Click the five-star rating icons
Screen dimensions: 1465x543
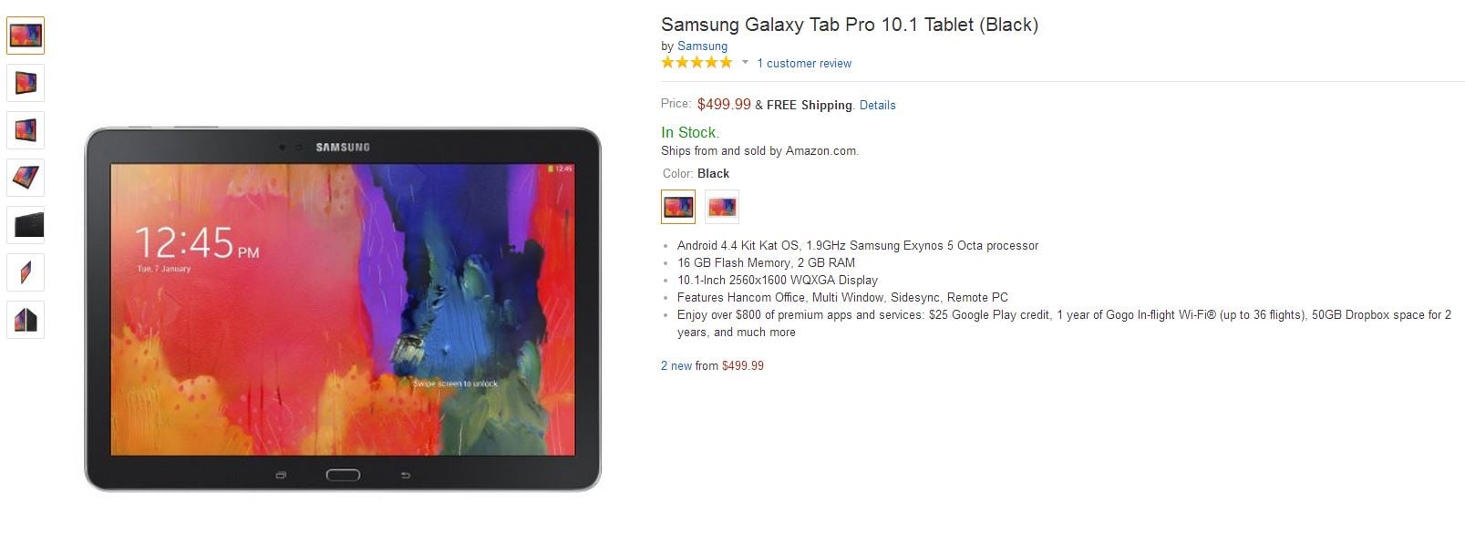696,63
